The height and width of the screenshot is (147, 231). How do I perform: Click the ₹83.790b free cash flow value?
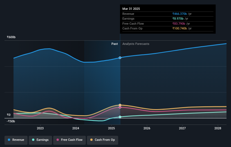pos(179,24)
